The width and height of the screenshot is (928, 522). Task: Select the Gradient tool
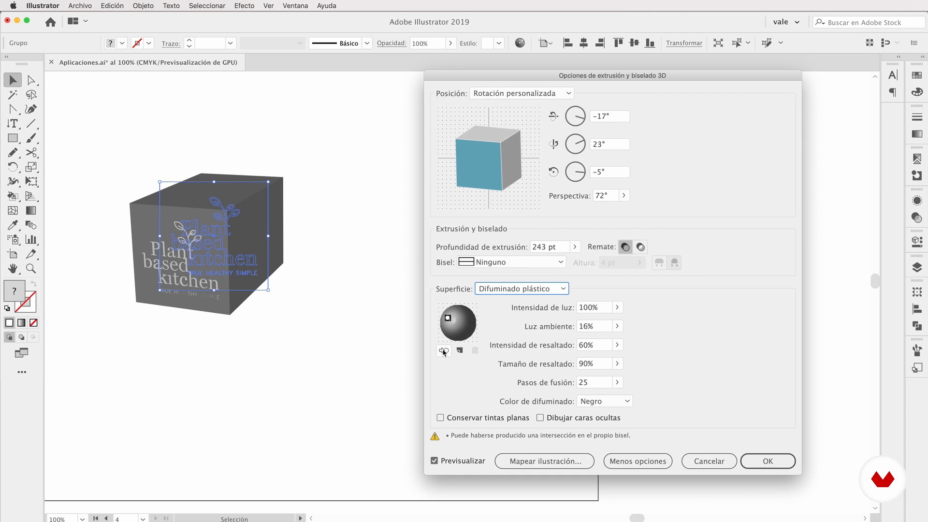(31, 211)
